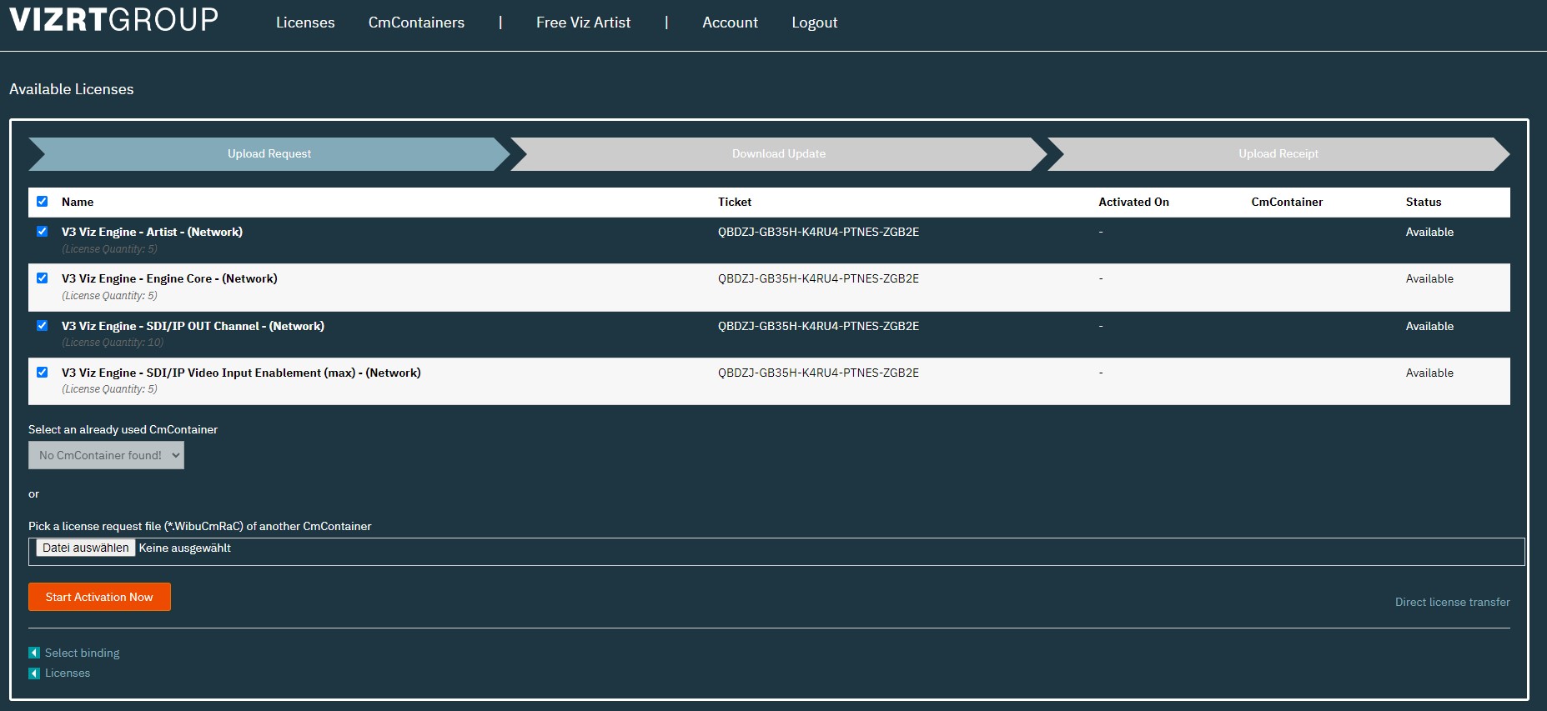Click the License Quantity: 10 text
The image size is (1547, 711).
(x=113, y=343)
